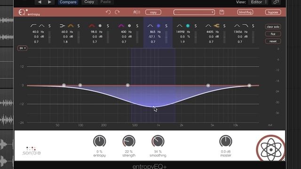Click the 5.7 Q value on band 98.0 Hz
301x169 pixels.
(x=95, y=42)
